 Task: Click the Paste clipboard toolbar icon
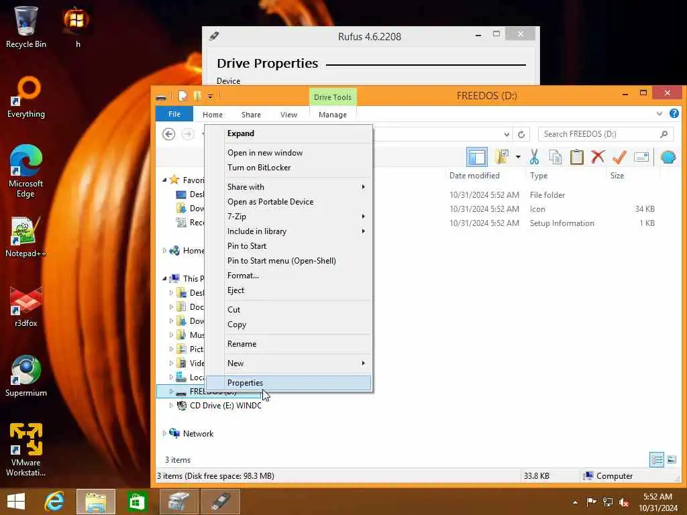pos(576,157)
